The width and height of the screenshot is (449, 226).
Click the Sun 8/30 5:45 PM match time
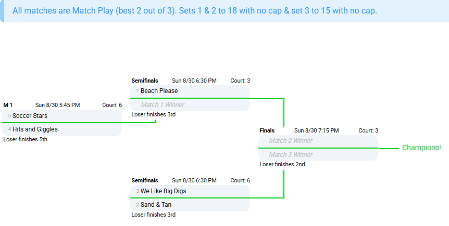57,105
